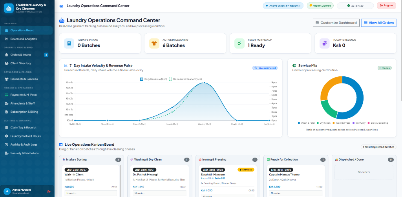
Task: Click the FreshMart laundry logo icon
Action: (9, 8)
